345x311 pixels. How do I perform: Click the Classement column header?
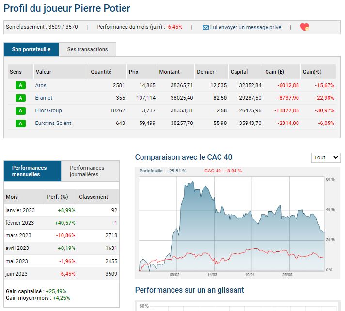pos(93,197)
